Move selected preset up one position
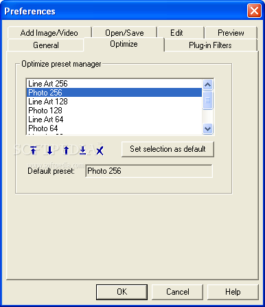 coord(67,150)
